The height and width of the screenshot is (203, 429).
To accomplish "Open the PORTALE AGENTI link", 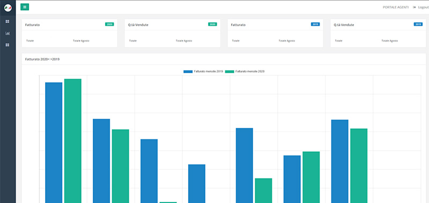I will [x=396, y=7].
